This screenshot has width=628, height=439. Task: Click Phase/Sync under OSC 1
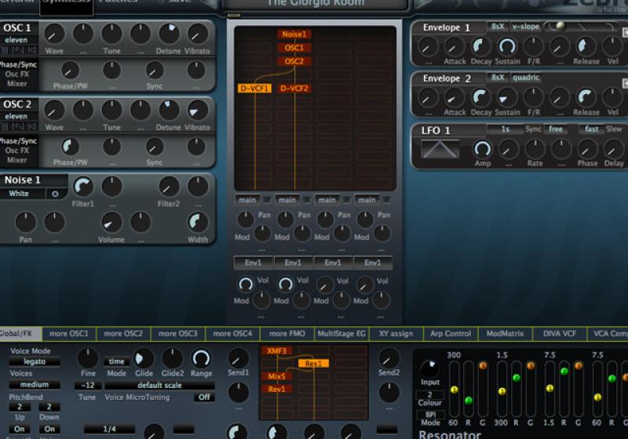tap(17, 64)
